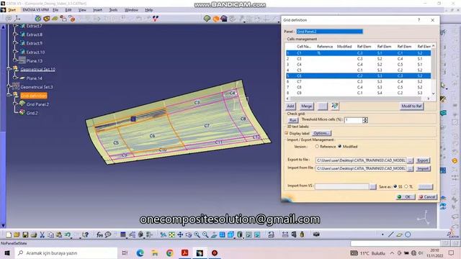Click the New document icon in bottom toolbar
The image size is (461, 259).
click(9, 235)
